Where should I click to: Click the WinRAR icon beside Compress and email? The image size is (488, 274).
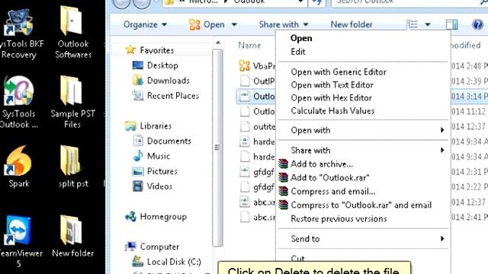click(283, 191)
